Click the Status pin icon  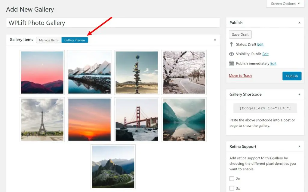[x=231, y=44]
